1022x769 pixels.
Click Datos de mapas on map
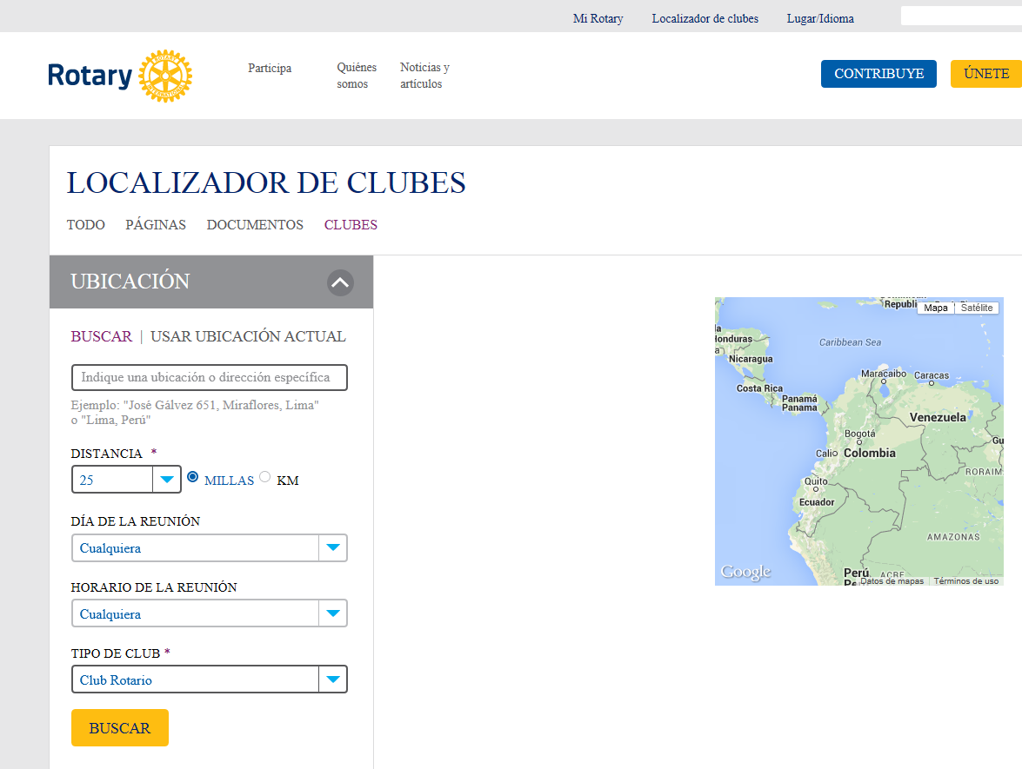pos(892,580)
